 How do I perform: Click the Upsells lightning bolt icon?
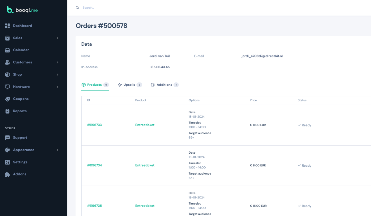click(x=120, y=85)
